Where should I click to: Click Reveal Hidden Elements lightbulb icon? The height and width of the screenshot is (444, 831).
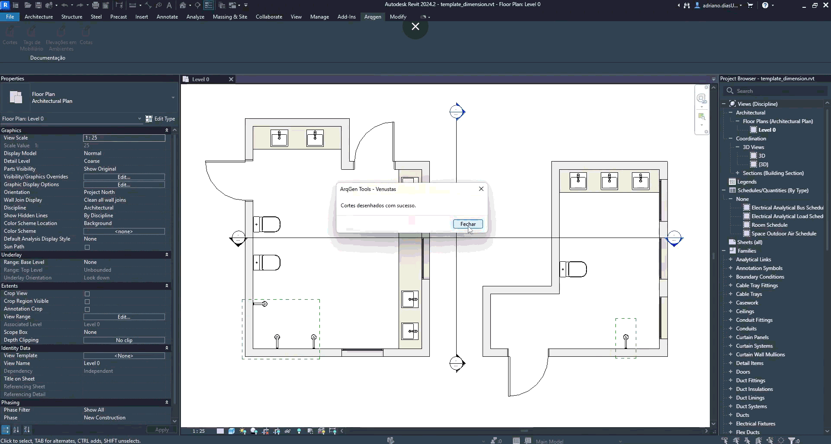(x=299, y=431)
